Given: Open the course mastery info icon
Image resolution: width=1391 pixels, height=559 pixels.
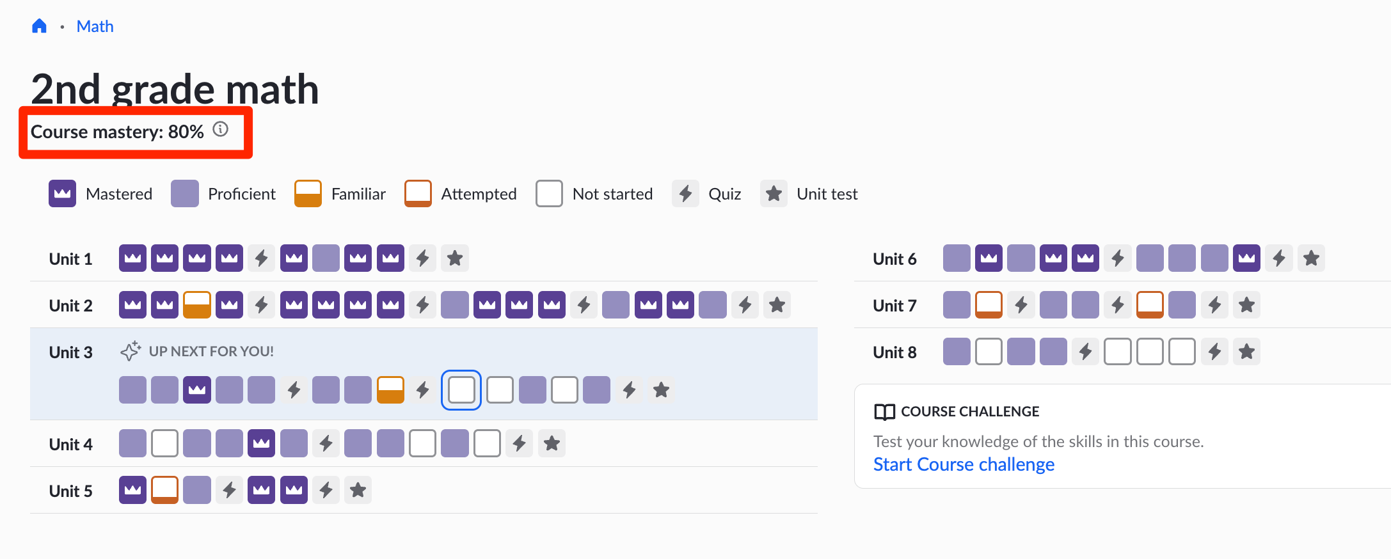Looking at the screenshot, I should (221, 129).
